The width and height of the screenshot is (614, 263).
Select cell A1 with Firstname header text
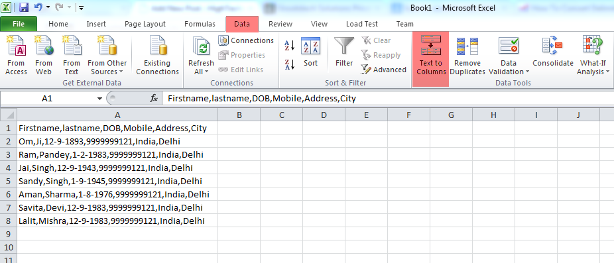(x=117, y=128)
